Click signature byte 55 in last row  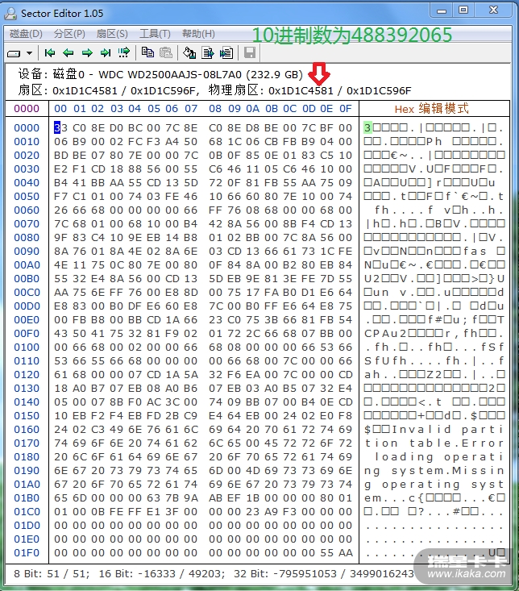(326, 553)
